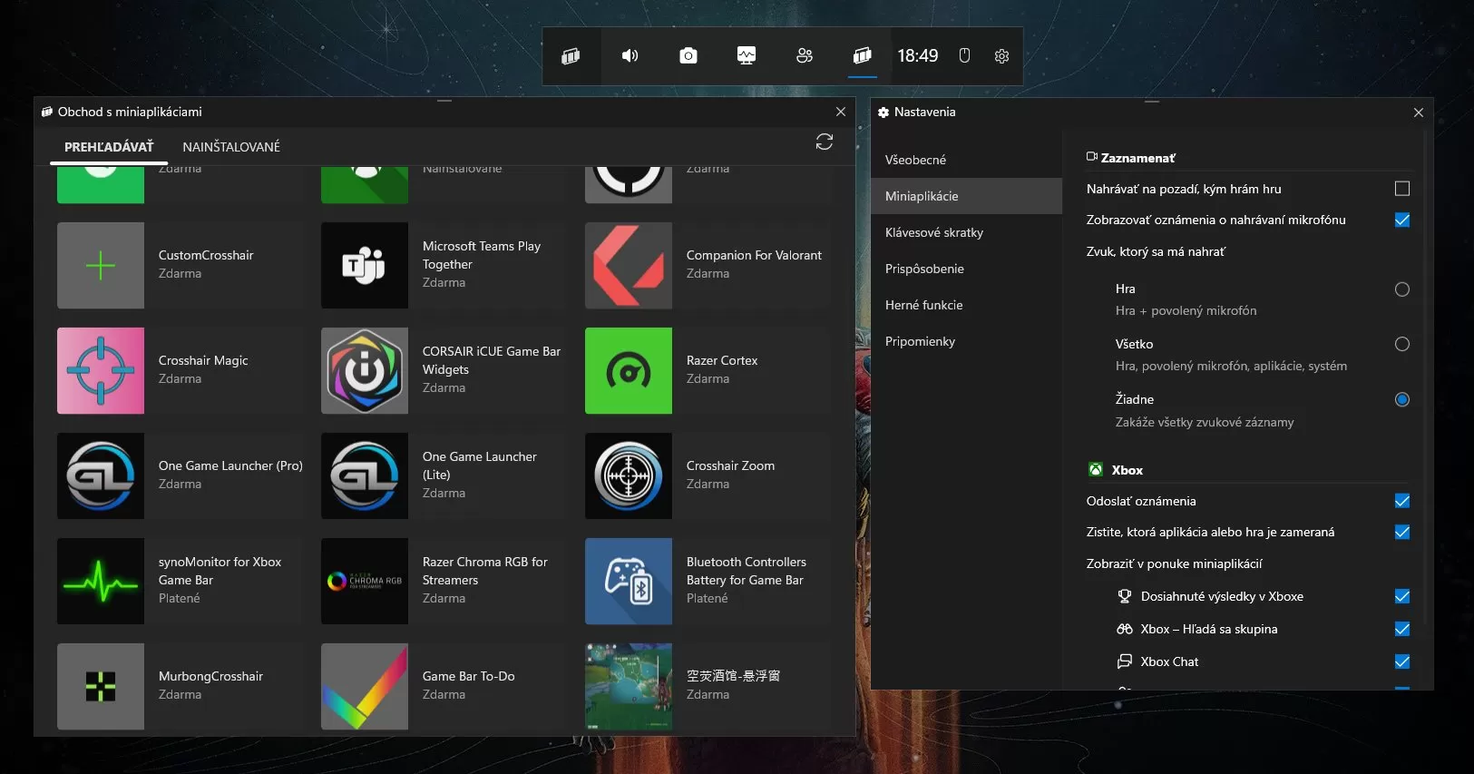Select the Všetko audio recording option

[1402, 344]
